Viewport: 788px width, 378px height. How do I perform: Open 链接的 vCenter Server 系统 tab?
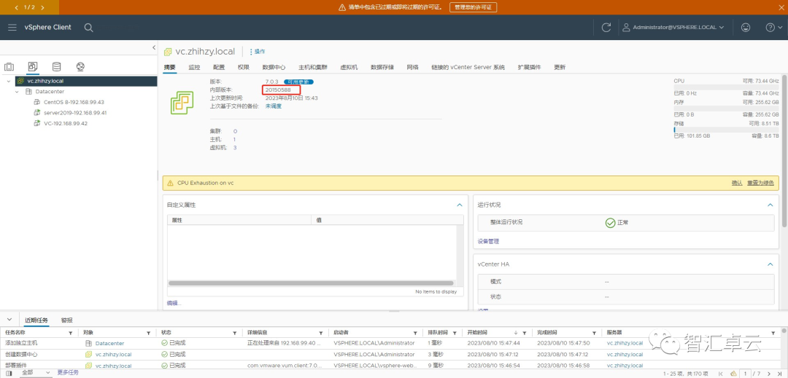click(x=468, y=67)
